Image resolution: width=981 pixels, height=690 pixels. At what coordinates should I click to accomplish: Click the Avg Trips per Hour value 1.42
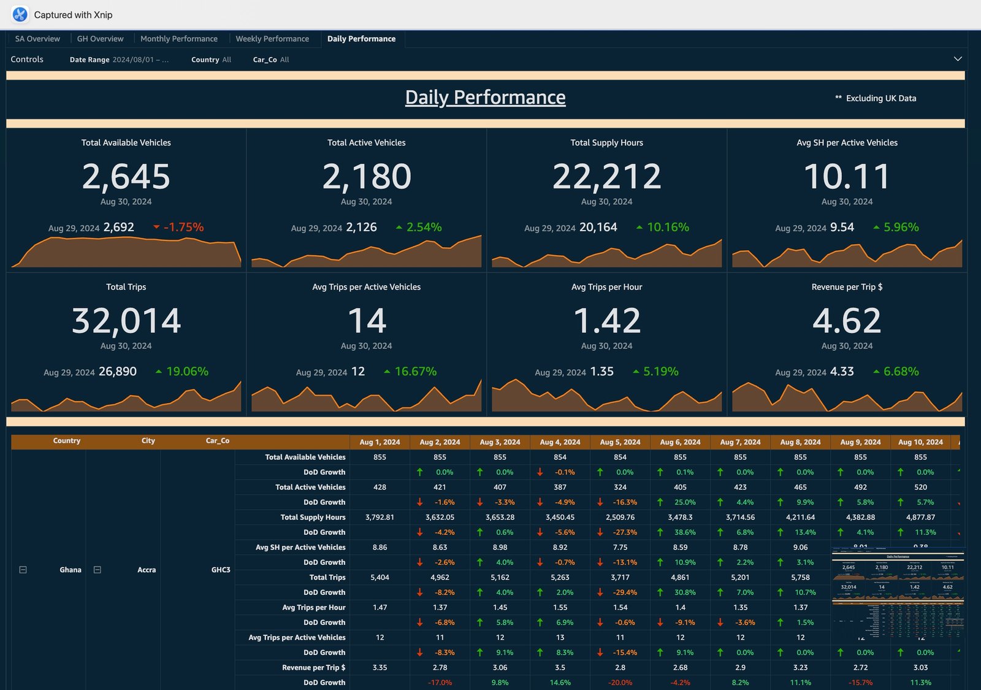coord(607,321)
